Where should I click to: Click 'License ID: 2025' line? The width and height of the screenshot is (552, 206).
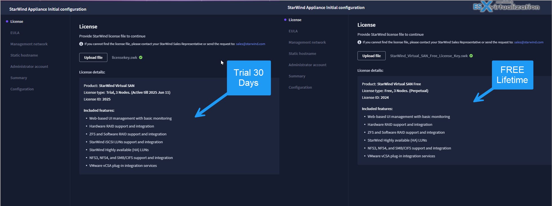click(97, 99)
